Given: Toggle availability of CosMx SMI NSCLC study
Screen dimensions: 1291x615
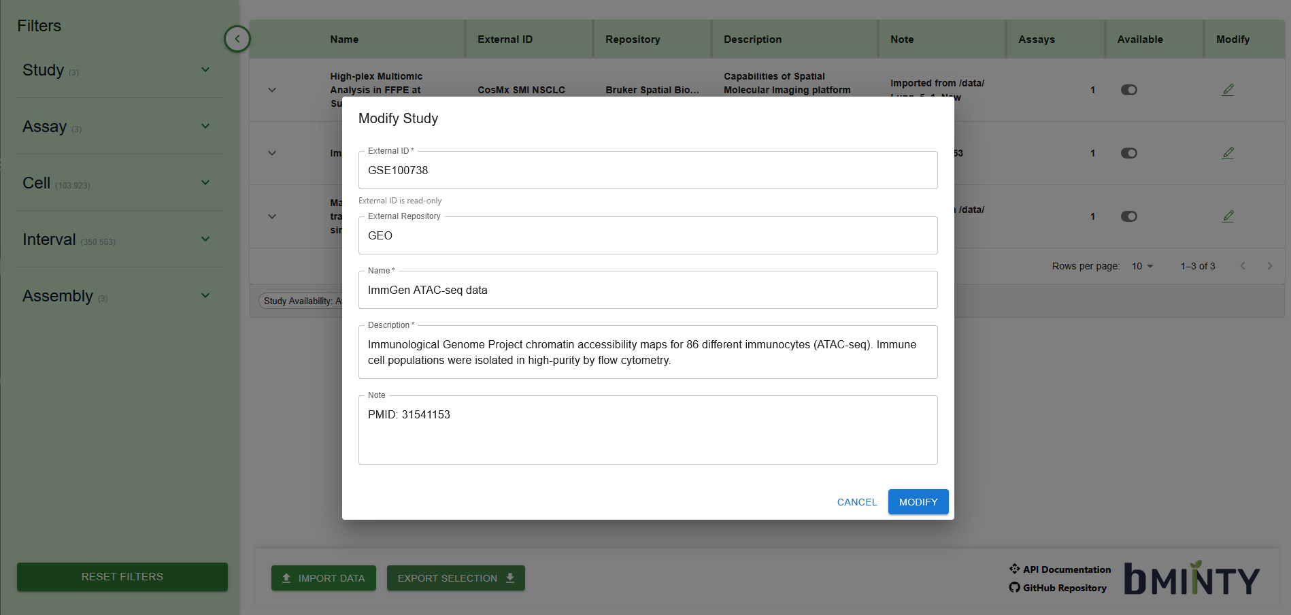Looking at the screenshot, I should pyautogui.click(x=1128, y=90).
